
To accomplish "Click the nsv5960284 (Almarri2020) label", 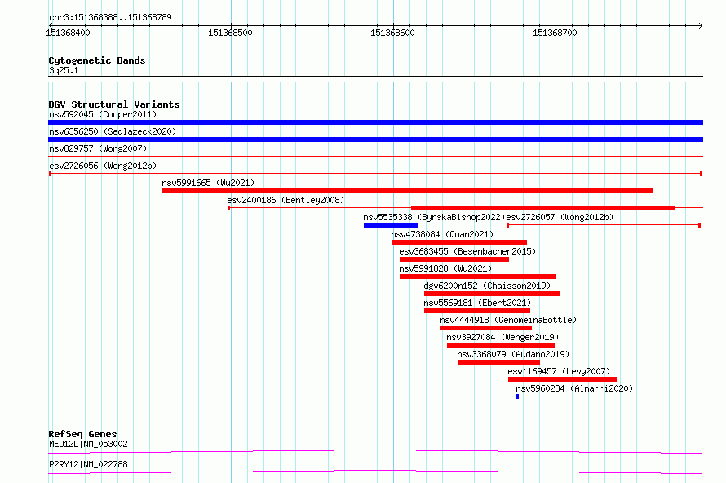I will coord(574,388).
